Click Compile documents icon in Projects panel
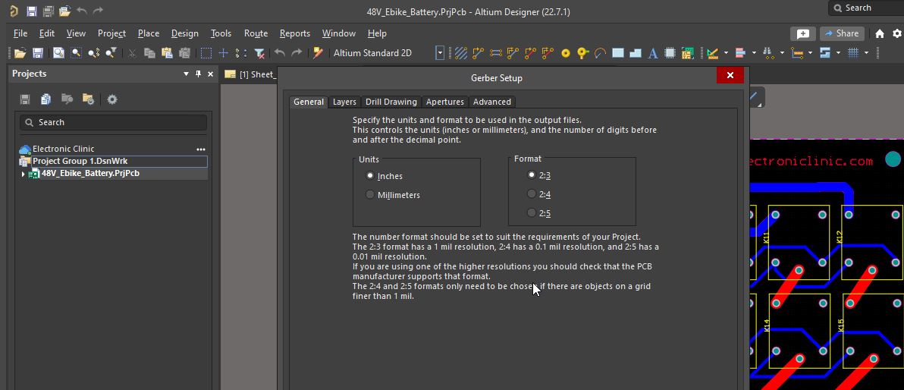 [x=46, y=99]
